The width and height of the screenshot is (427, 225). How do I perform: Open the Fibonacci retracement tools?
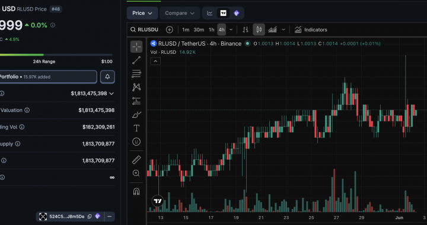click(136, 73)
